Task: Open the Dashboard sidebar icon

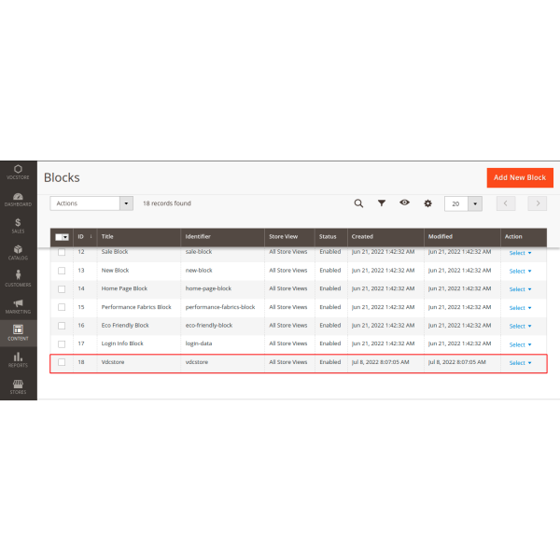Action: 18,198
